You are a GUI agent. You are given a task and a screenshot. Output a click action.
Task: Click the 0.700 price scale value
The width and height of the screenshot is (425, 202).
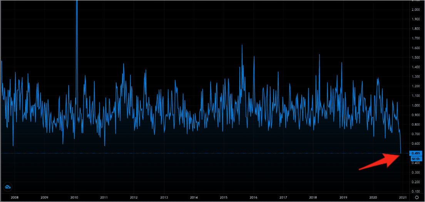tap(415, 134)
